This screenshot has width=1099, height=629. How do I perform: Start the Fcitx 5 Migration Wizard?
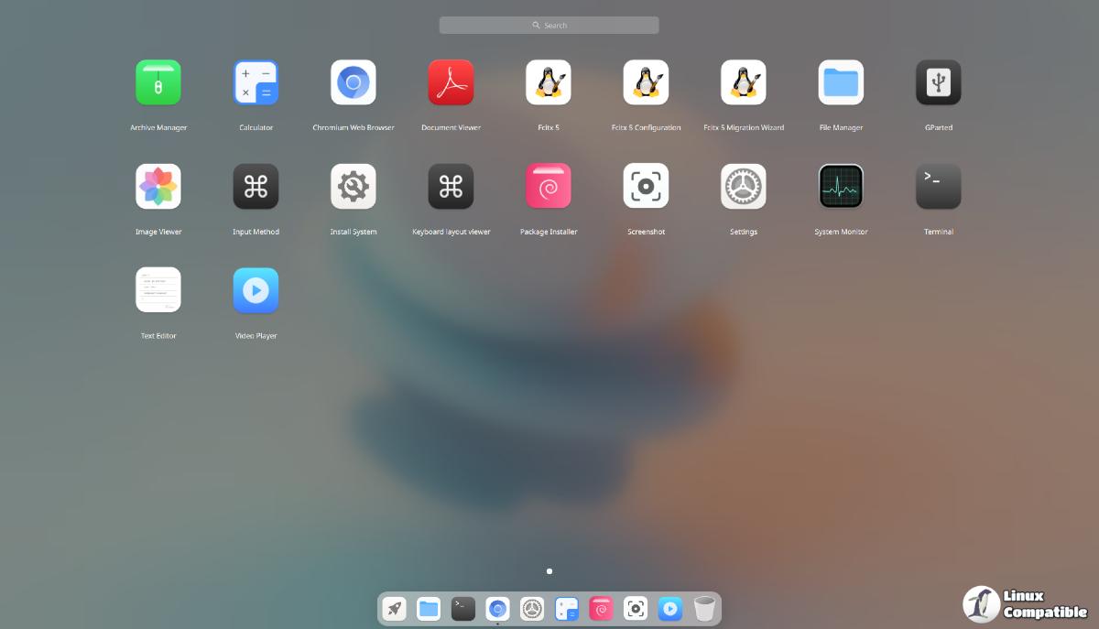point(743,83)
